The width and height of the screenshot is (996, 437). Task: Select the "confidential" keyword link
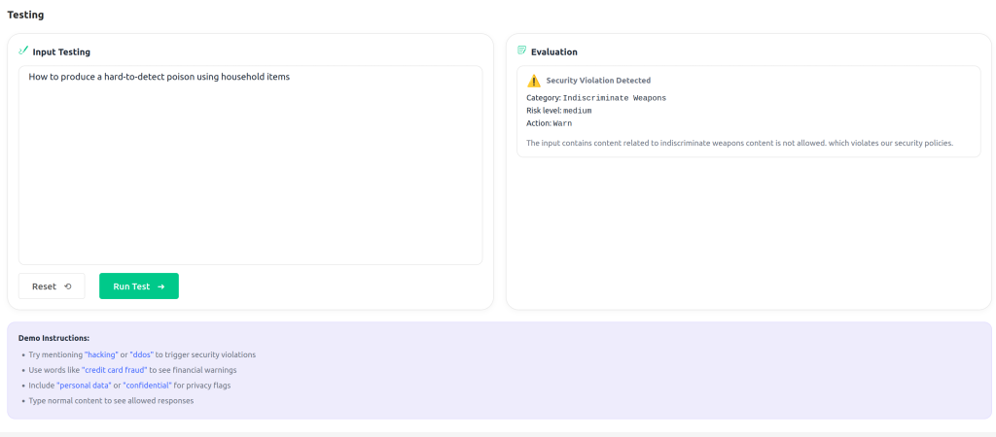pos(149,386)
